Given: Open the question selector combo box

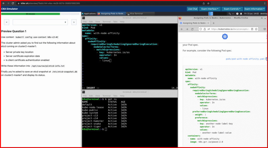Looking at the screenshot, I should tap(40, 22).
